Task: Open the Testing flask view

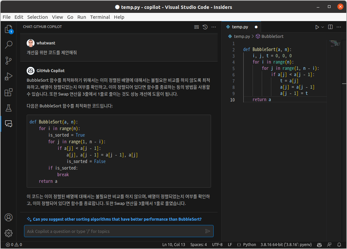Action: (9, 108)
